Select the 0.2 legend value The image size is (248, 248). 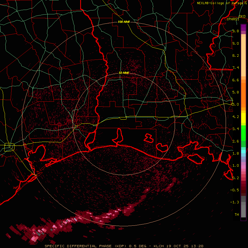click(236, 178)
